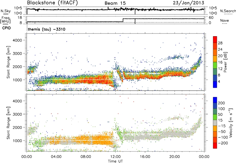Click the Slant Range [km] label of the velocity panel
The image size is (236, 163).
tap(8, 123)
